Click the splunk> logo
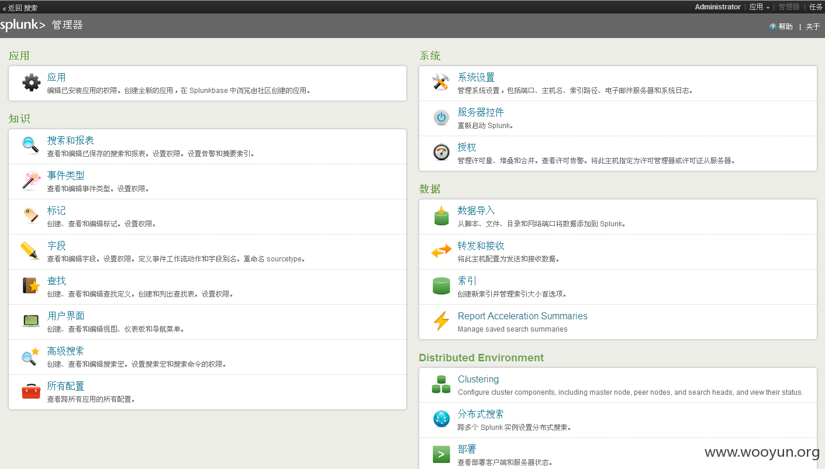Screen dimensions: 825x469 23,25
